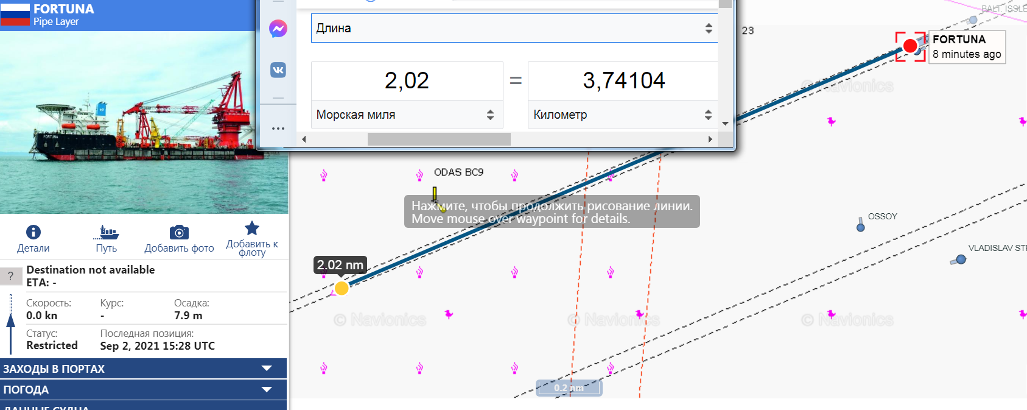Click the Добавить фото camera icon
The width and height of the screenshot is (1027, 410).
179,232
